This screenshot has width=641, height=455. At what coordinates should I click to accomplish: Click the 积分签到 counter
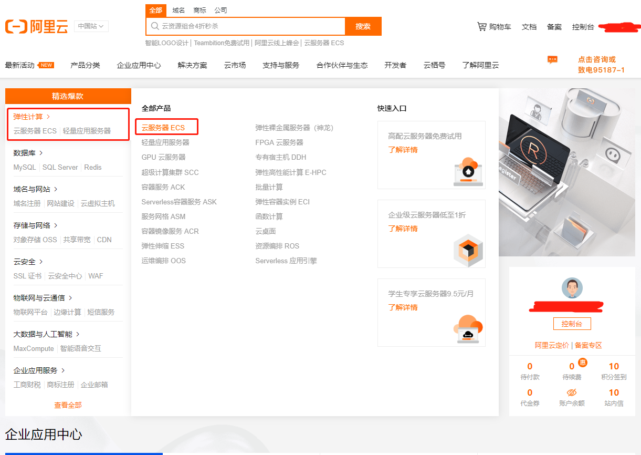click(614, 371)
